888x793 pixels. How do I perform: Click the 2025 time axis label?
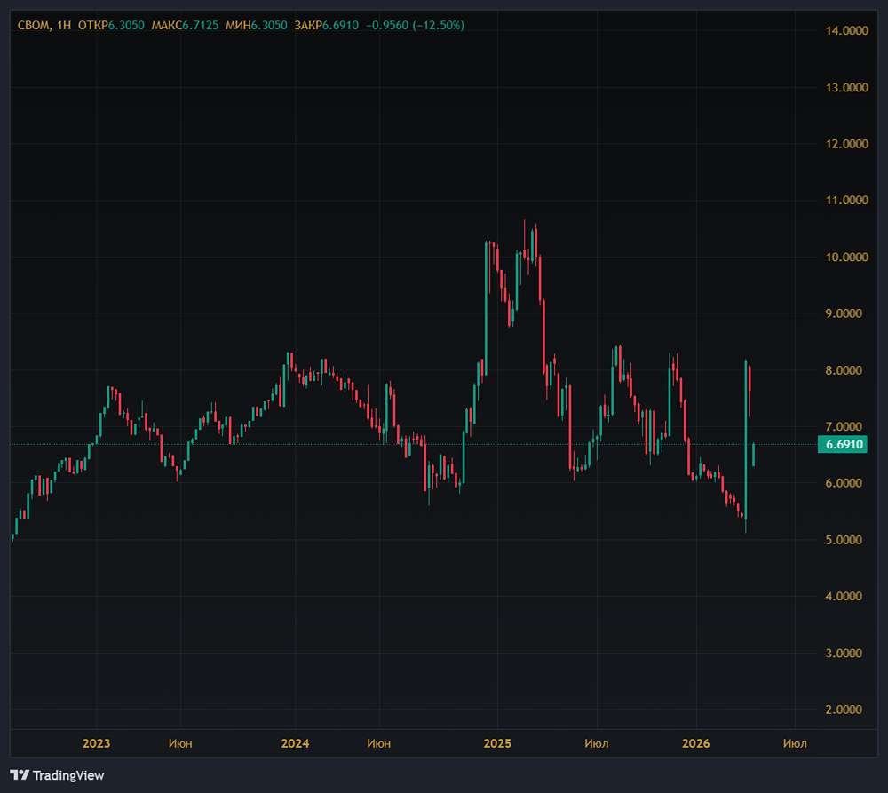click(x=497, y=743)
